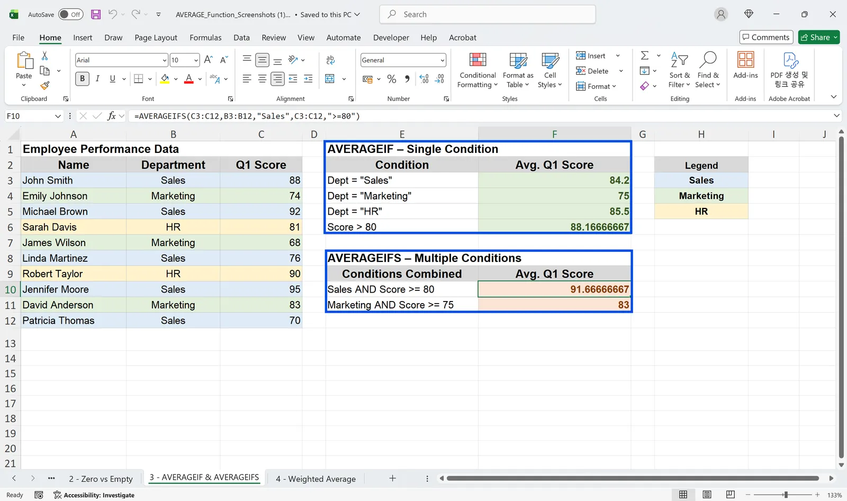847x501 pixels.
Task: Open the Formulas ribbon tab
Action: coord(205,38)
